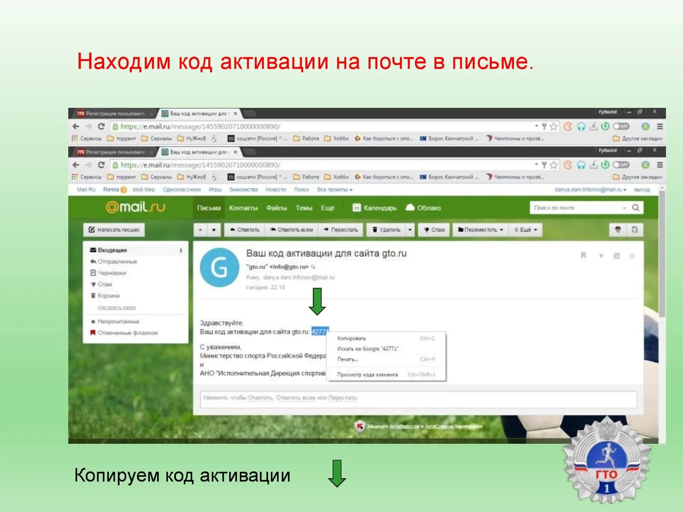
Task: Click the Настроить папки link
Action: pos(117,307)
